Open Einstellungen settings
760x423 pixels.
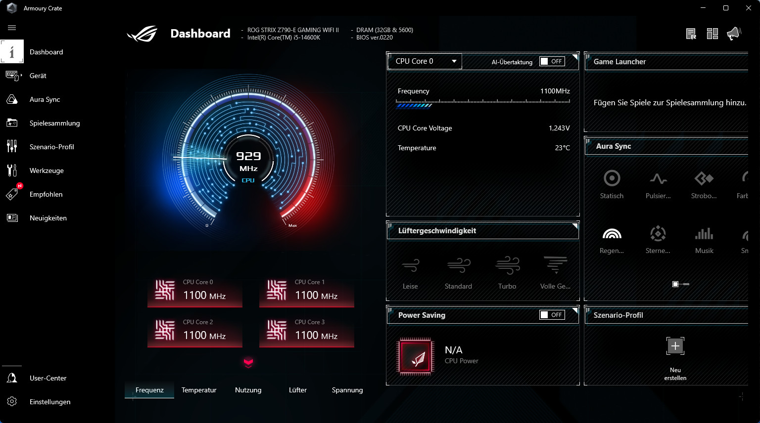point(12,402)
